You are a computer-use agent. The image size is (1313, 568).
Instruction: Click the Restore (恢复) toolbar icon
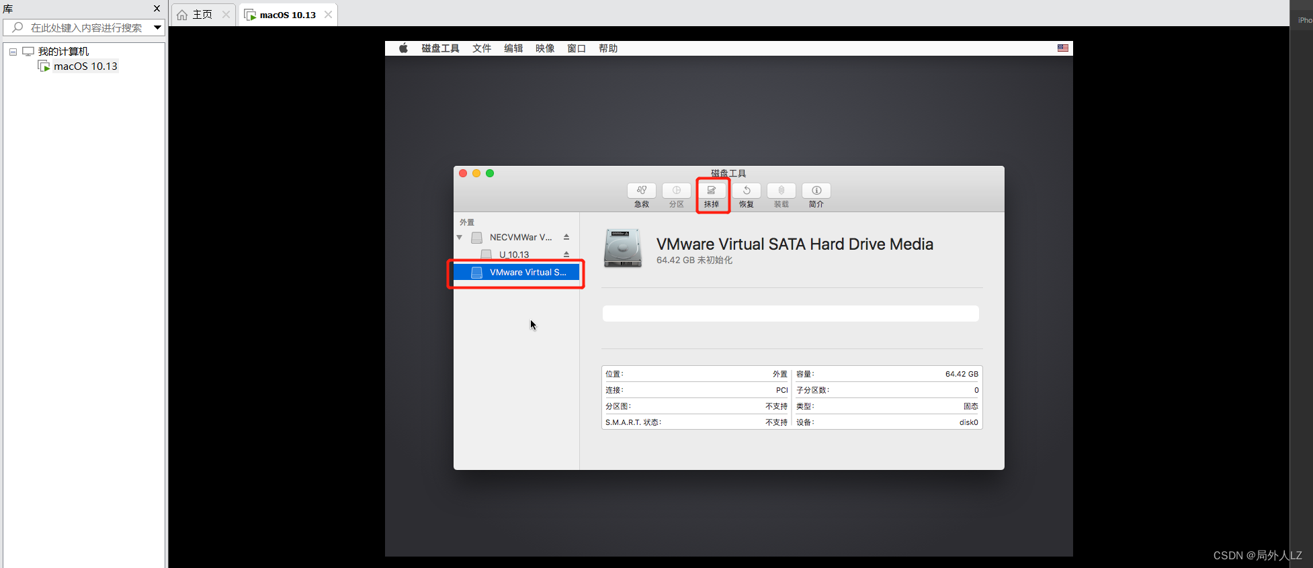tap(747, 191)
